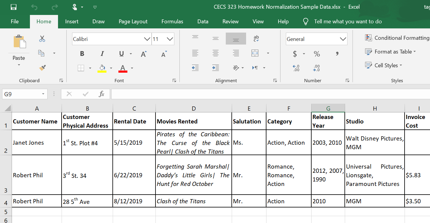The width and height of the screenshot is (430, 223).
Task: Toggle Underline formatting
Action: (x=121, y=54)
